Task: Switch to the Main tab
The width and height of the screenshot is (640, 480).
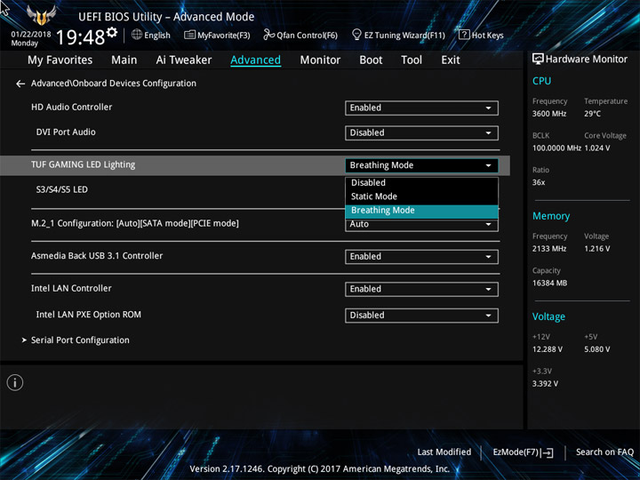Action: (x=124, y=60)
